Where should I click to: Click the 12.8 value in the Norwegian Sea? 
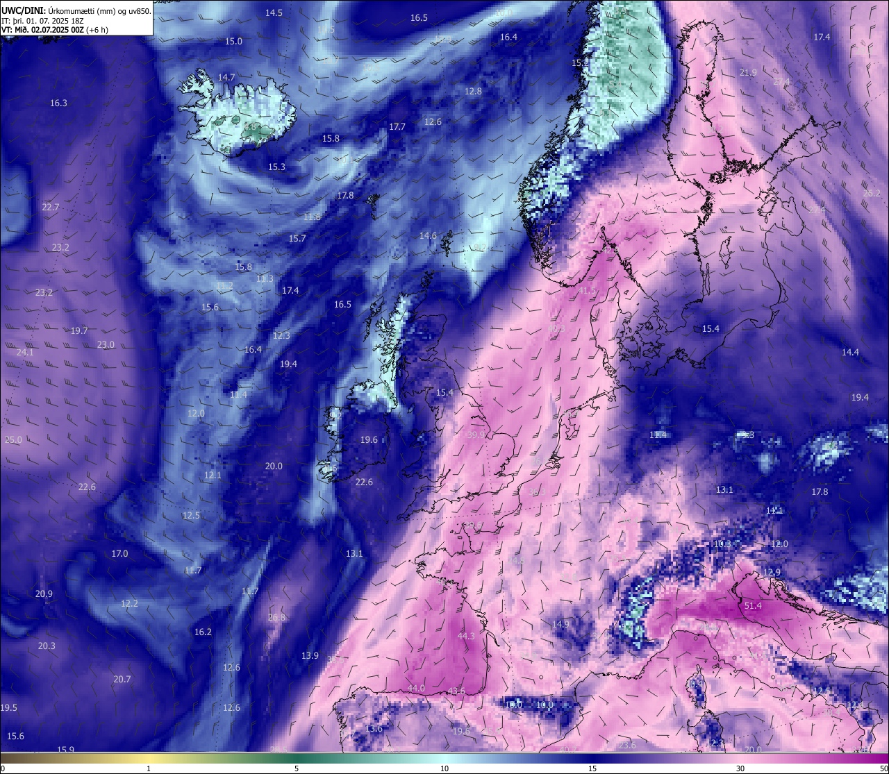point(473,92)
